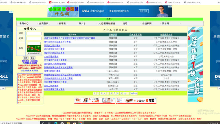Open Microsoft Edge from the taskbar
The width and height of the screenshot is (220, 124).
pos(56,123)
